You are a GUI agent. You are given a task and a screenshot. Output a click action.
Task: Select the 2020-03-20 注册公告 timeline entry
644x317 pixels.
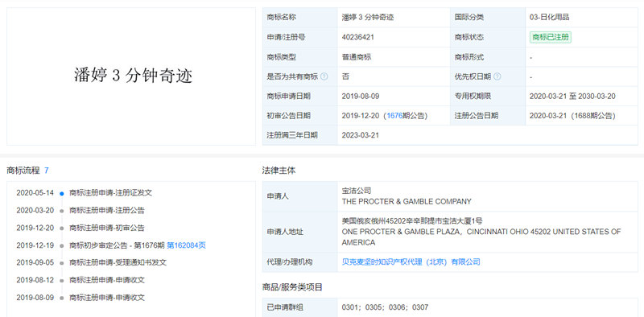click(x=80, y=210)
